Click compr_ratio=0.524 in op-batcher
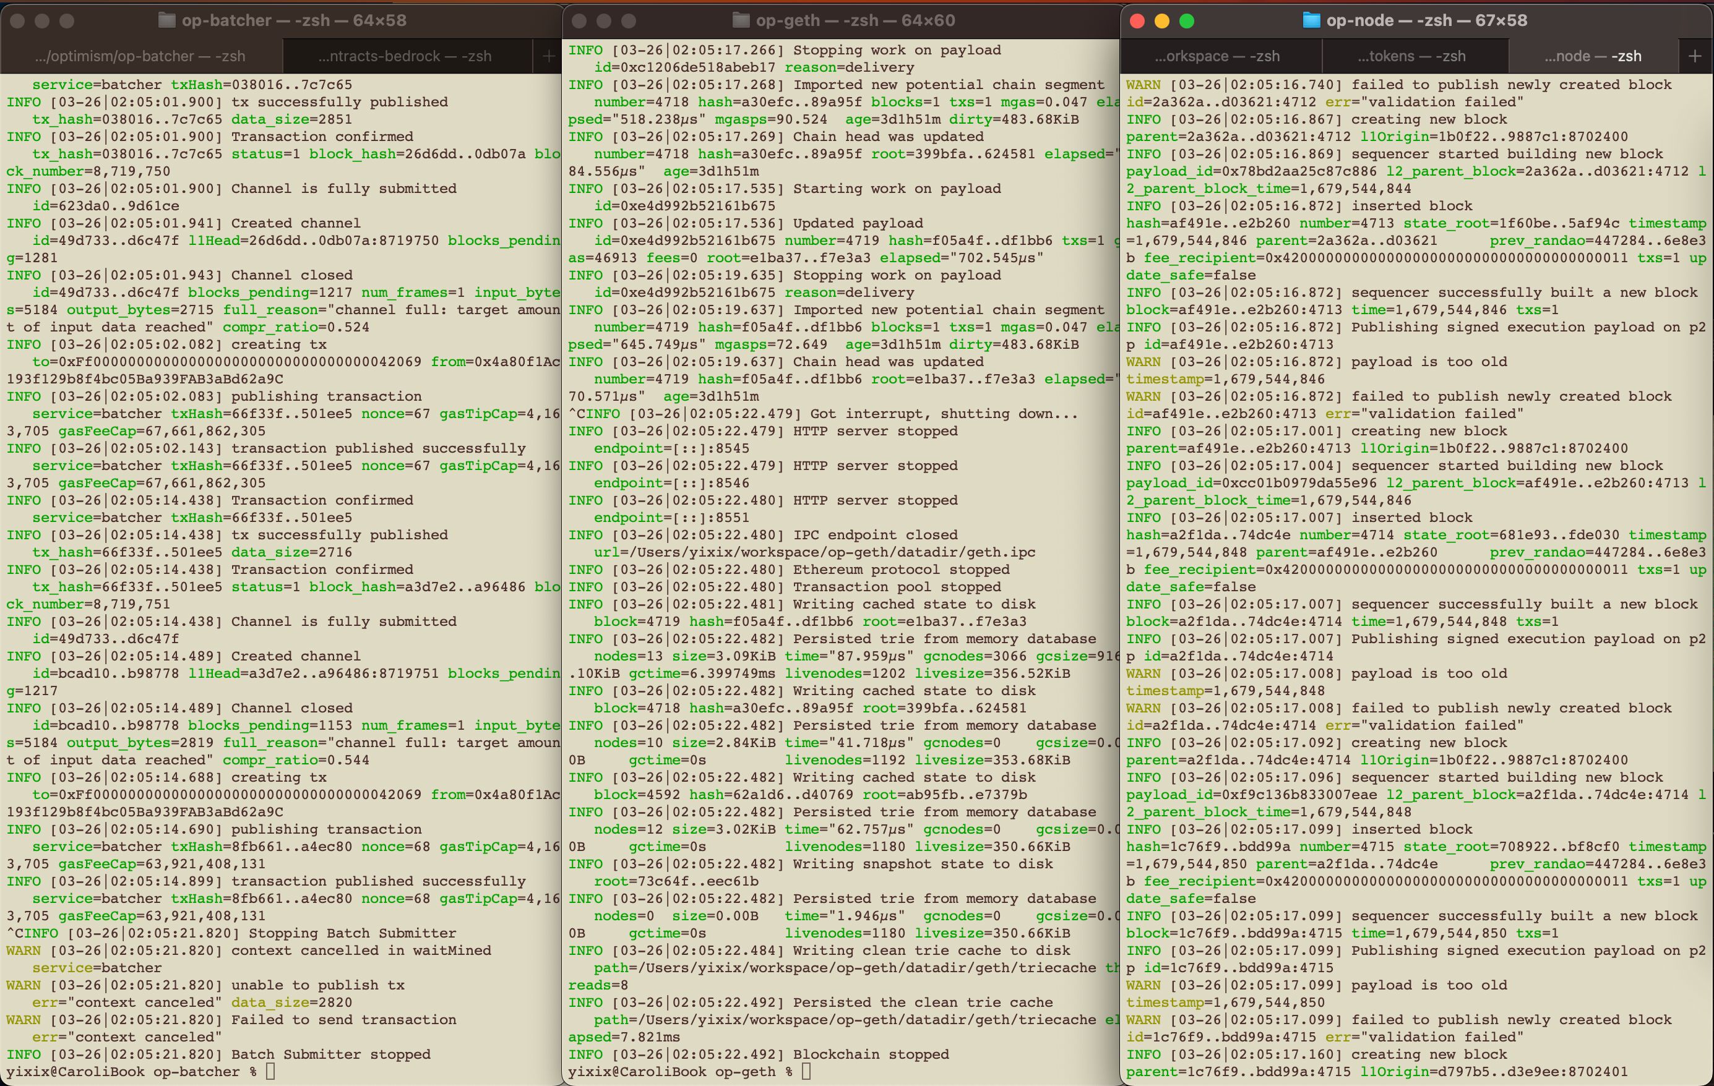This screenshot has height=1086, width=1714. 296,327
